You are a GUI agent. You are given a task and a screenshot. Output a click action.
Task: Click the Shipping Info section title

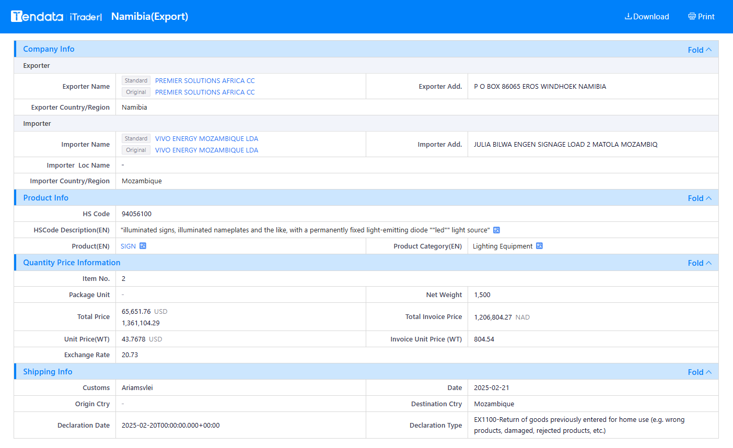pyautogui.click(x=48, y=371)
